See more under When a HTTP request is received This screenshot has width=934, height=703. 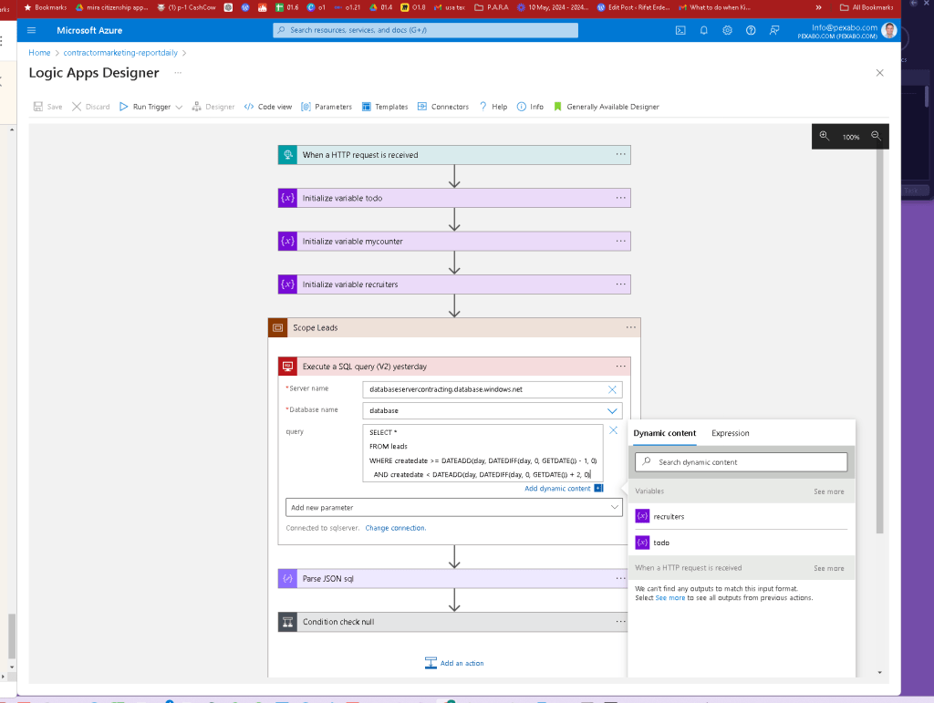[828, 568]
